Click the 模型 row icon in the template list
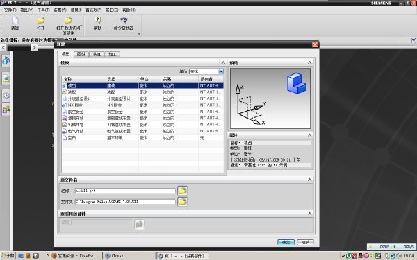This screenshot has width=417, height=260. pyautogui.click(x=64, y=86)
